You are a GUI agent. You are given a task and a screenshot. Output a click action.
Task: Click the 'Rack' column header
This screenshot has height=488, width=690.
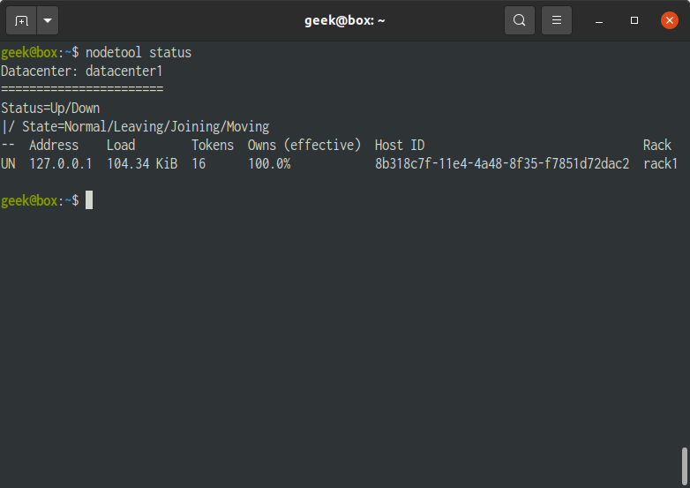[657, 146]
